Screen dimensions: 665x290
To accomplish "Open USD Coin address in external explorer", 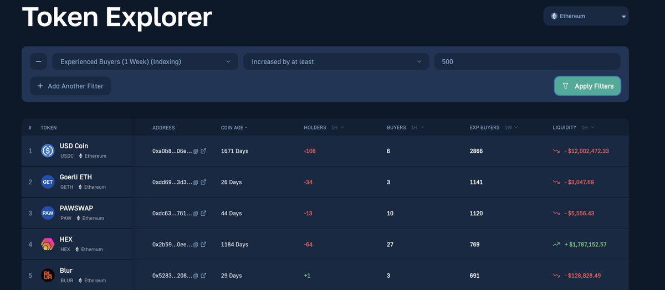I will click(x=203, y=151).
